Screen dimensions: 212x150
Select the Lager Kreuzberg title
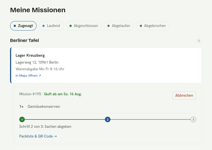pos(30,56)
